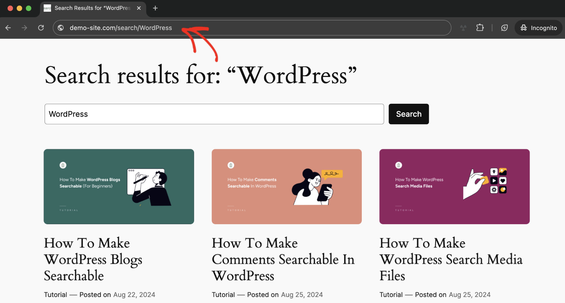This screenshot has height=303, width=565.
Task: Click the Aug 22, 2024 post date
Action: (134, 294)
